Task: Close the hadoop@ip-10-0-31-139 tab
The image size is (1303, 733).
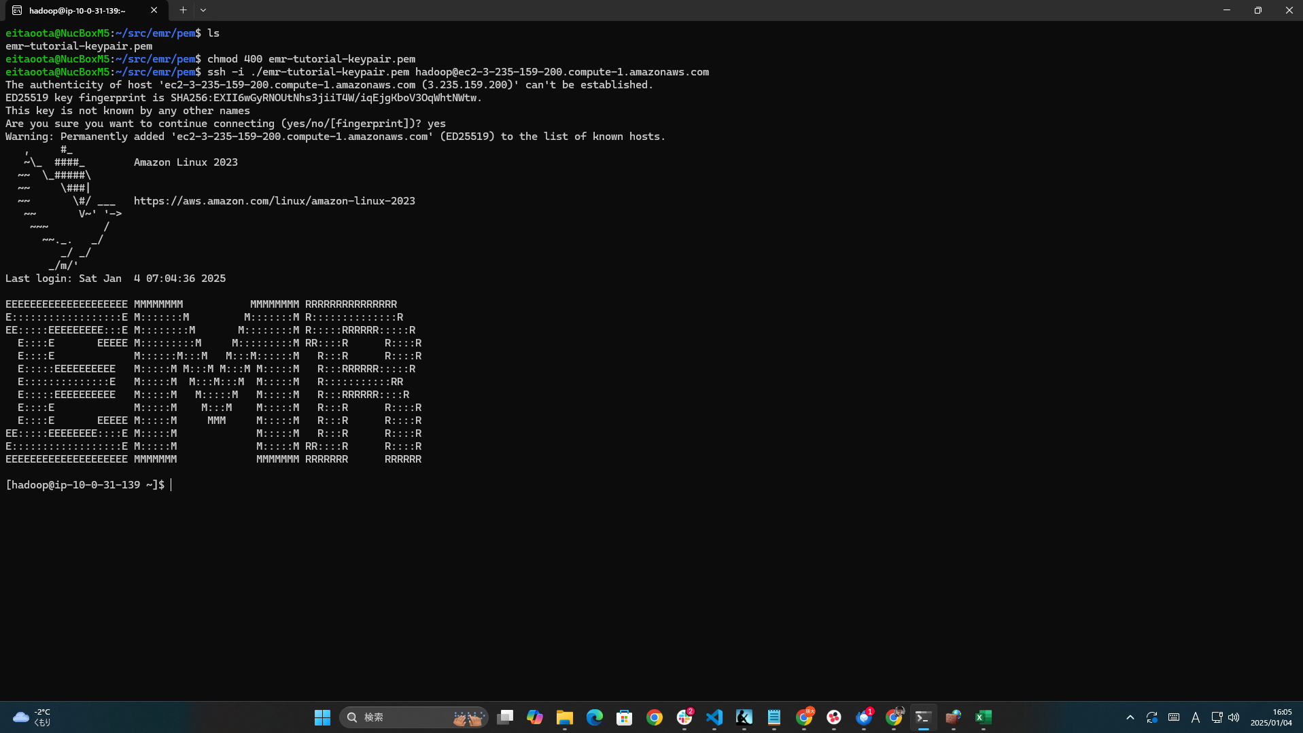Action: (154, 10)
